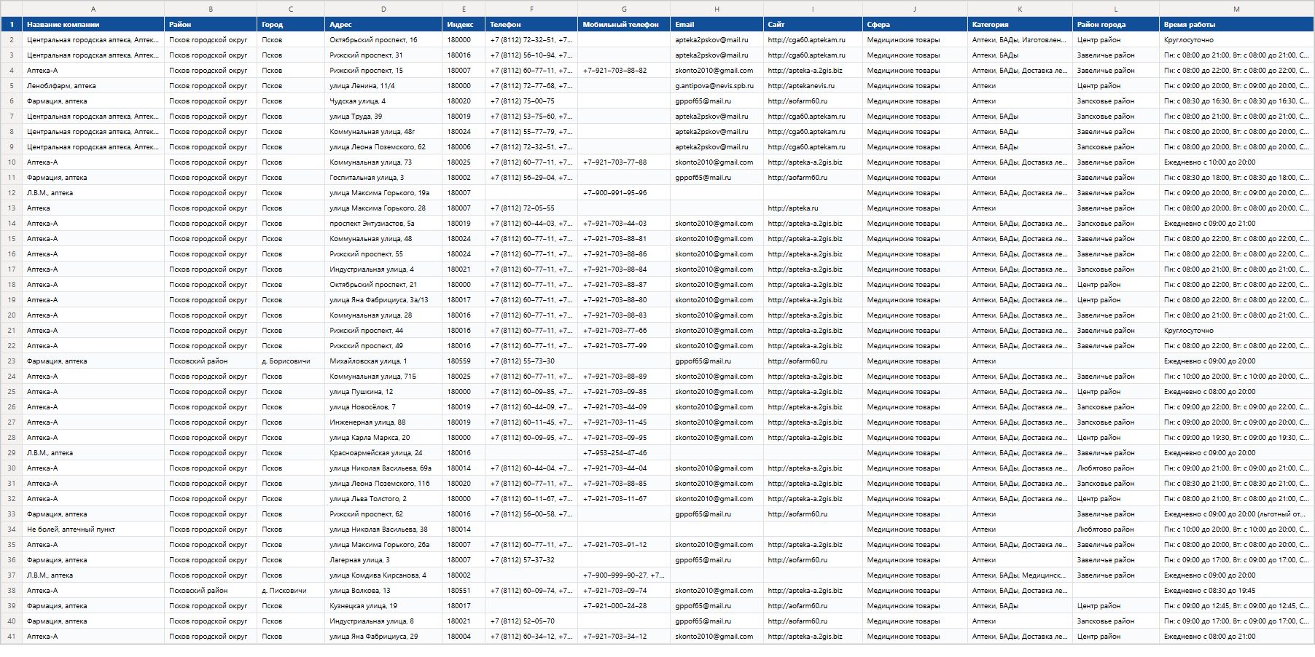Screen dimensions: 1315x657
Task: Select column M via its letter header
Action: pyautogui.click(x=1236, y=9)
